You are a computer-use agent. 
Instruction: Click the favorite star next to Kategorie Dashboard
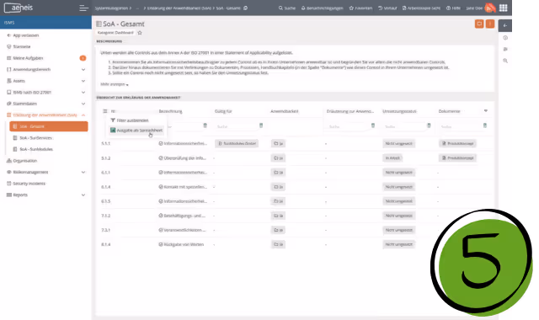(140, 33)
